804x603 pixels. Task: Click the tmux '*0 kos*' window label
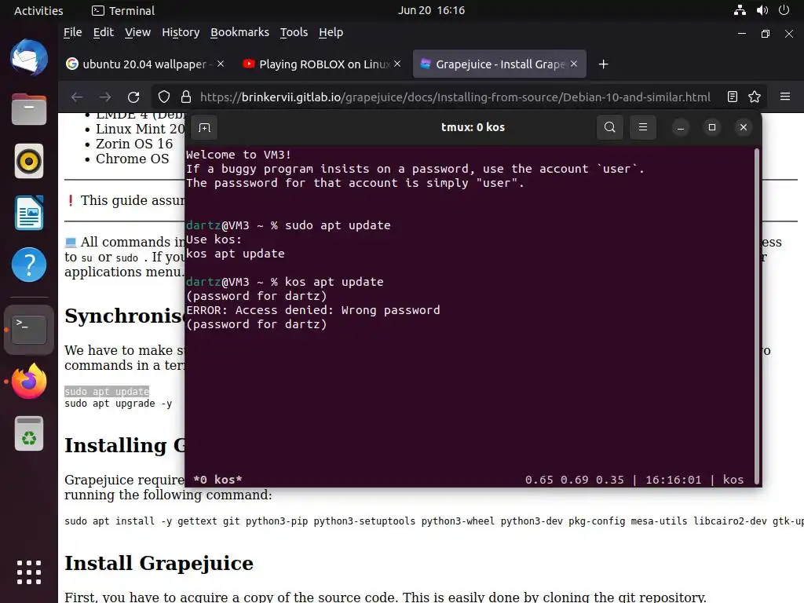[217, 480]
